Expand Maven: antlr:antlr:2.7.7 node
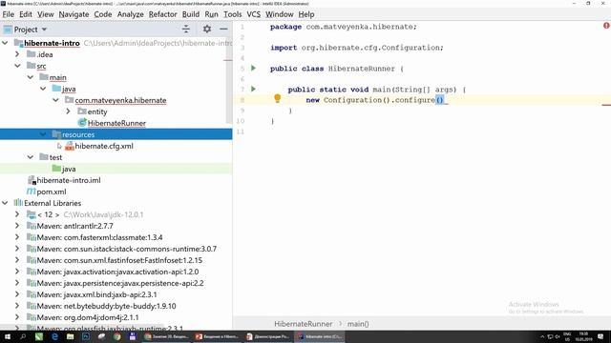 pos(17,226)
